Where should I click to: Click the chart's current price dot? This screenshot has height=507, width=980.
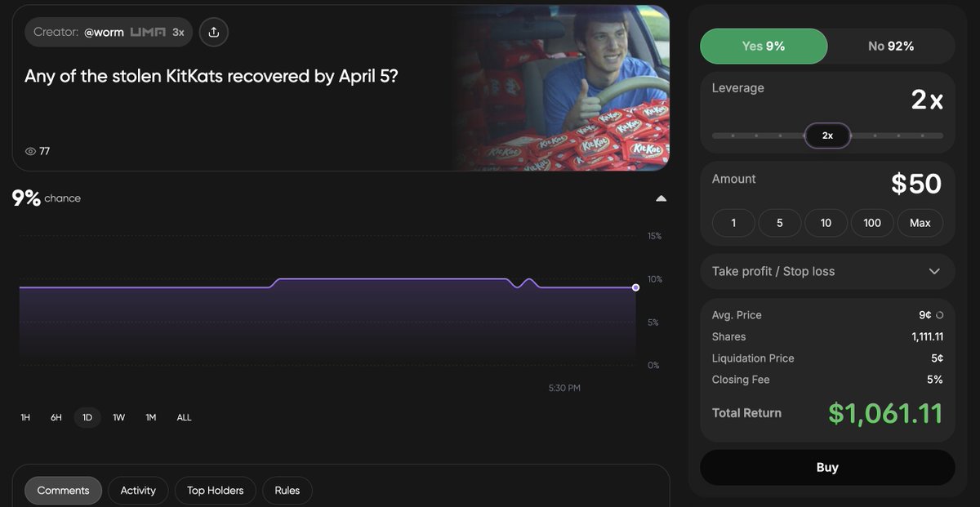click(636, 287)
